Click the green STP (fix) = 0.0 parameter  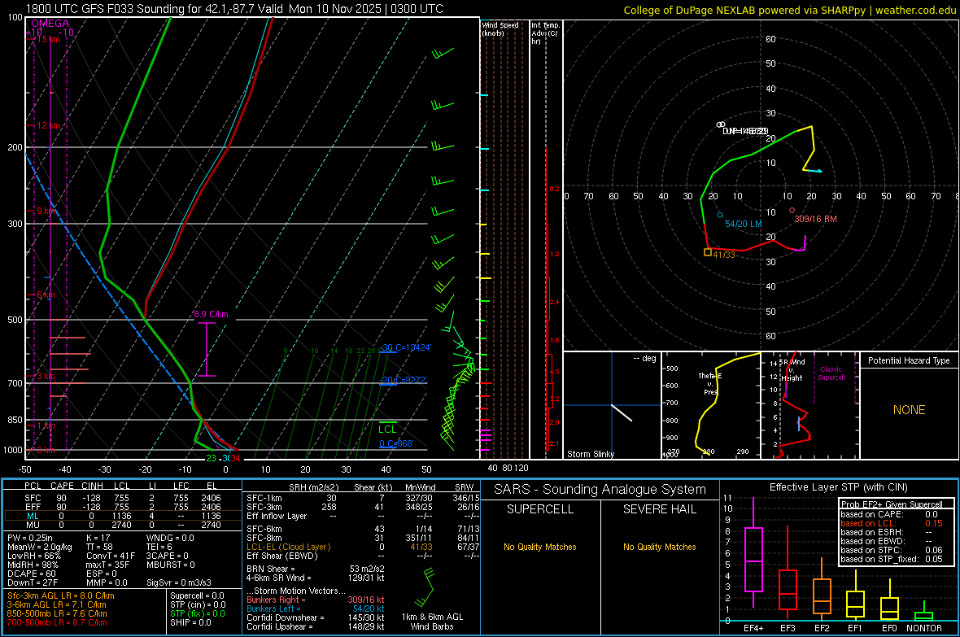tap(197, 613)
